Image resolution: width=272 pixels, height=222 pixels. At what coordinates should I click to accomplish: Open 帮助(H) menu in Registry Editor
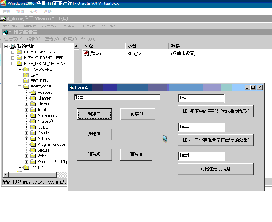click(x=88, y=39)
